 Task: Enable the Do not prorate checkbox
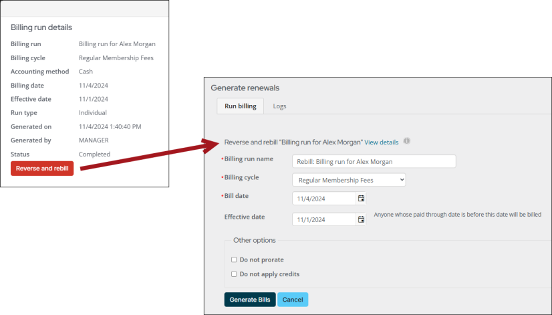click(x=234, y=259)
